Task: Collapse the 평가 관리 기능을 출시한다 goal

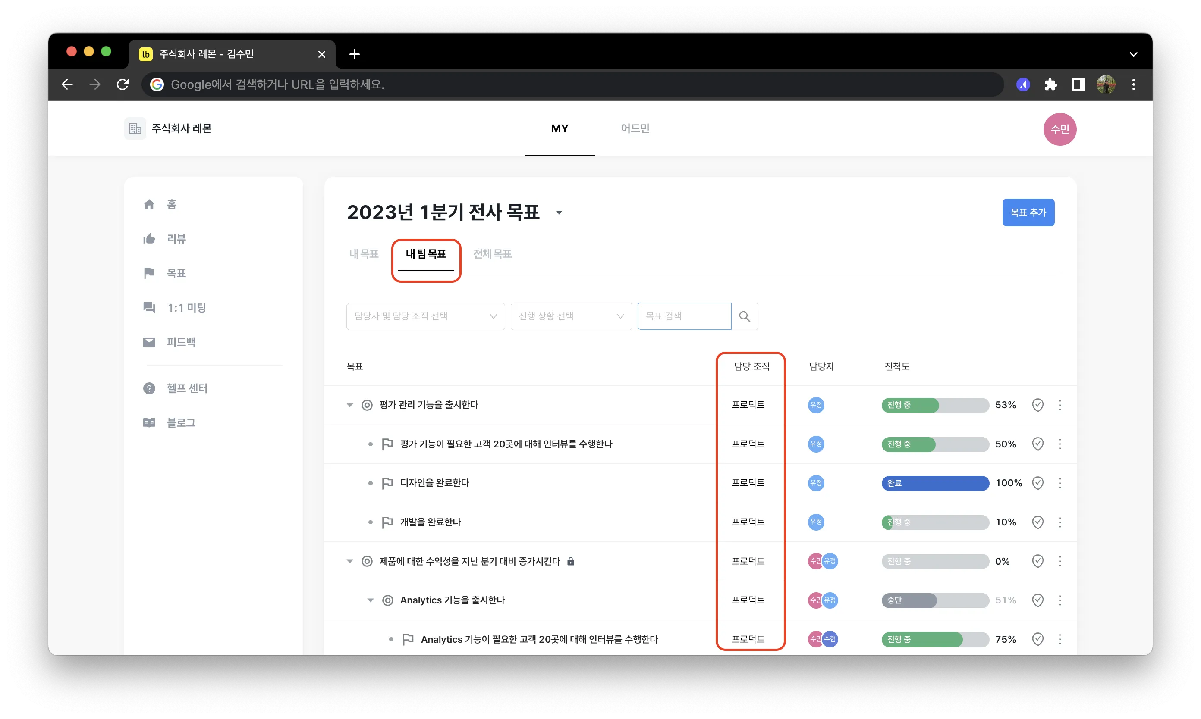Action: click(349, 405)
